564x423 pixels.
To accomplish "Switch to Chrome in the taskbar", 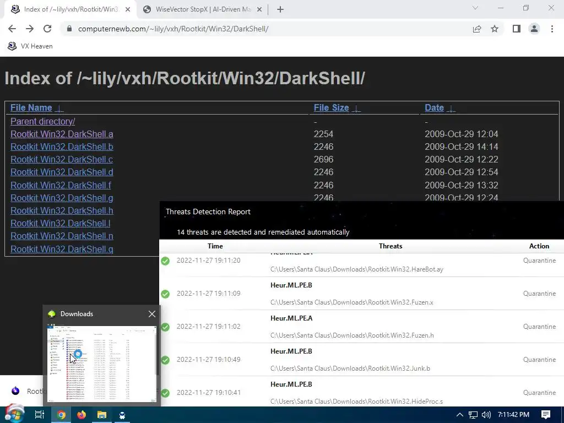I will coord(61,415).
